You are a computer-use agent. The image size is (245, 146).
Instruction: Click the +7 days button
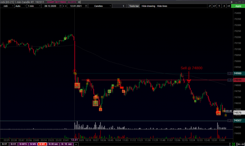tap(214, 6)
